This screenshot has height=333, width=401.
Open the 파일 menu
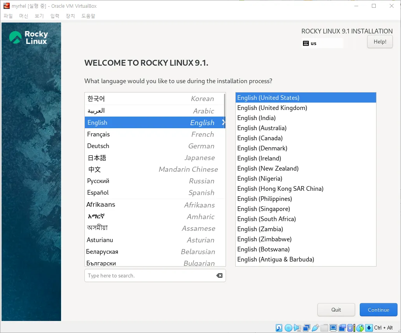point(8,16)
